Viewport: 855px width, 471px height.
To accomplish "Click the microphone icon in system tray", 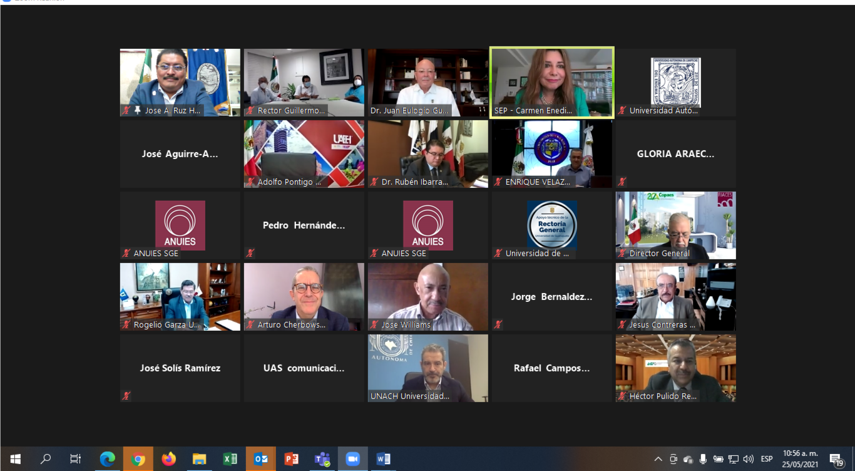I will (704, 459).
